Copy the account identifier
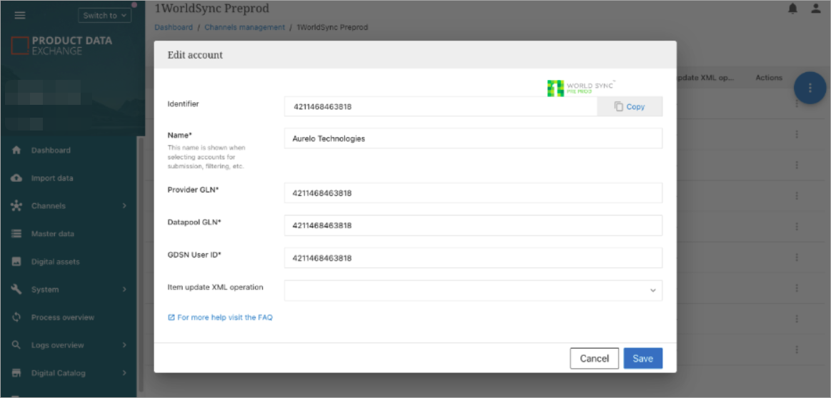The height and width of the screenshot is (398, 831). [x=629, y=107]
